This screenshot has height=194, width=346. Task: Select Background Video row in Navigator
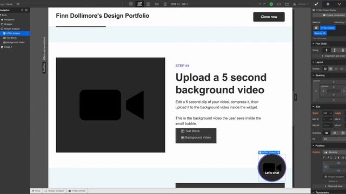tap(15, 43)
